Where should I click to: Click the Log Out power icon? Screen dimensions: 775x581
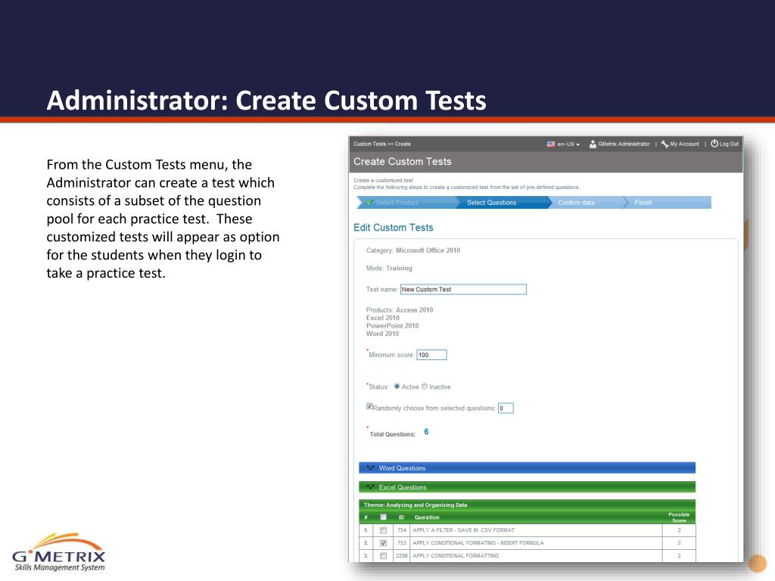(x=714, y=144)
